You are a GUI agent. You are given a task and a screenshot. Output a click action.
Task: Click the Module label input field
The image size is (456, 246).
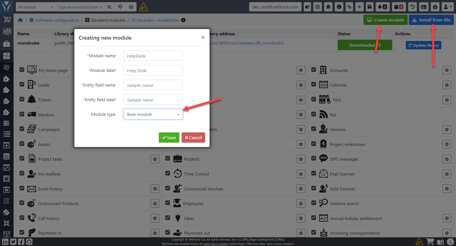tap(153, 71)
